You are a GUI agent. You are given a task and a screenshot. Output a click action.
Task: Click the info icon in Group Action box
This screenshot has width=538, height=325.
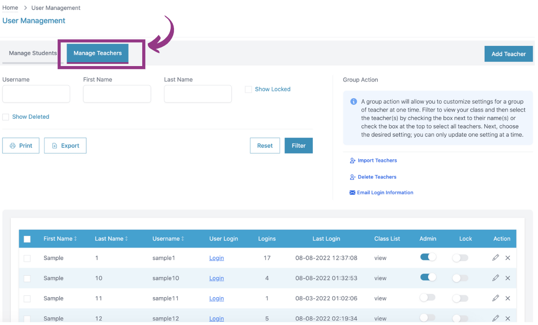(x=354, y=102)
